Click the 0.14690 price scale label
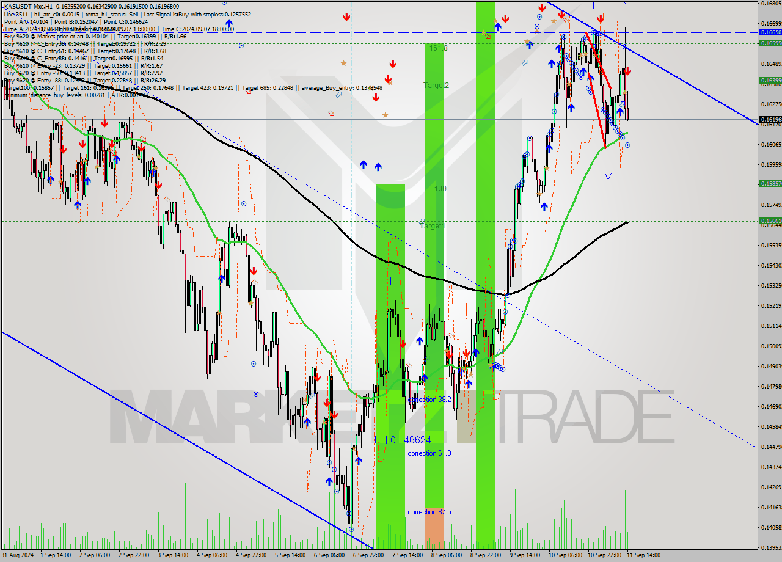782x562 pixels. pyautogui.click(x=771, y=406)
